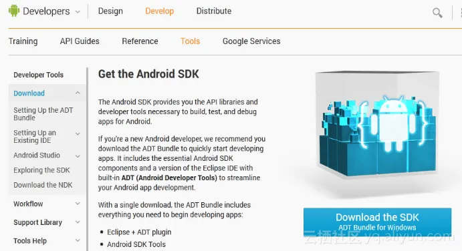462x251 pixels.
Task: Open Google Services section
Action: click(x=251, y=41)
